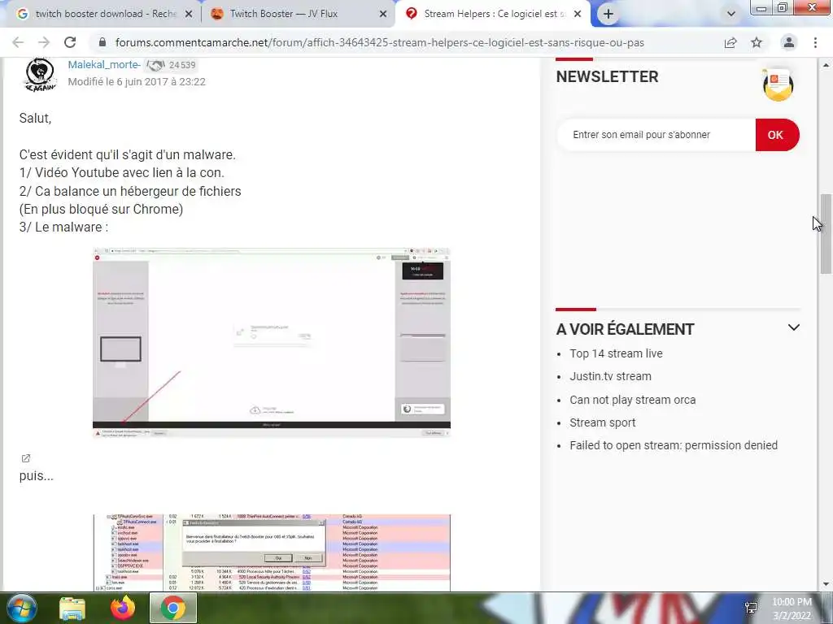The image size is (833, 624).
Task: Click the external link icon above puis...
Action: click(25, 458)
